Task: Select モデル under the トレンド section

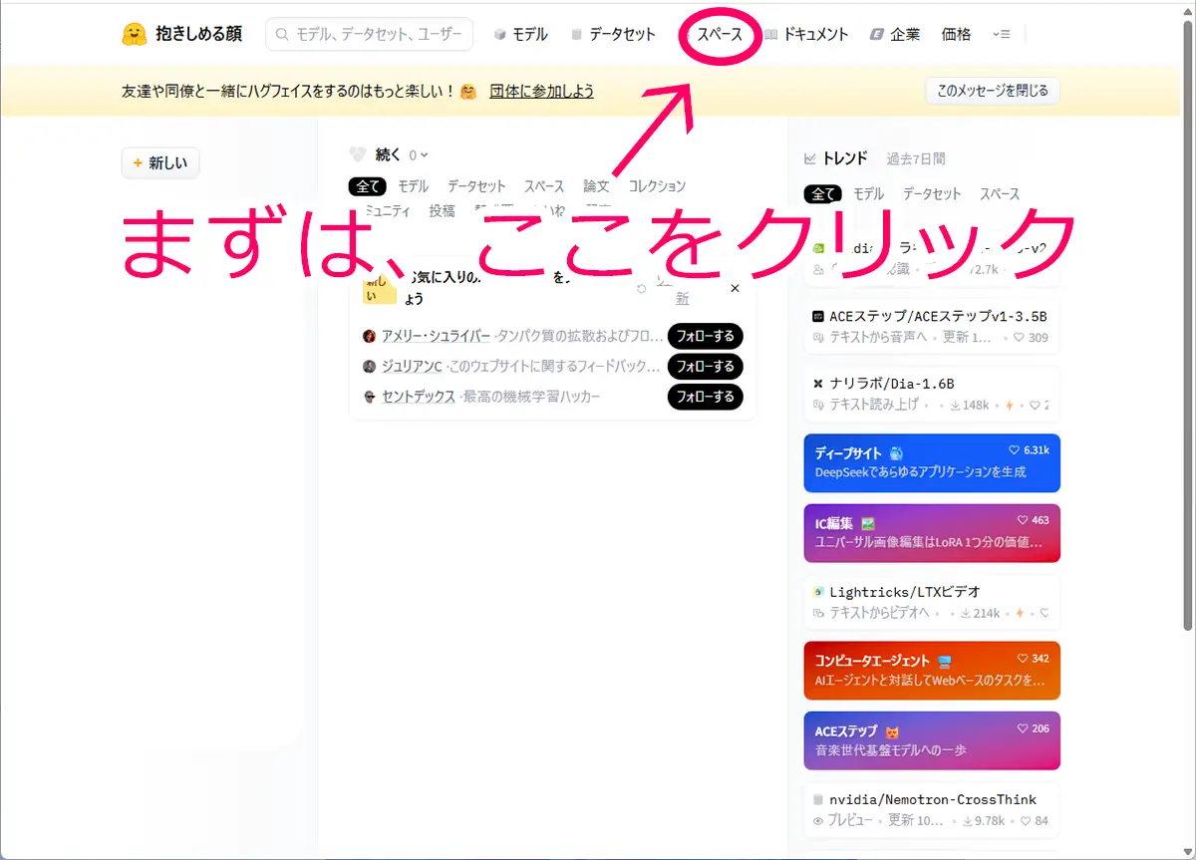Action: [869, 194]
